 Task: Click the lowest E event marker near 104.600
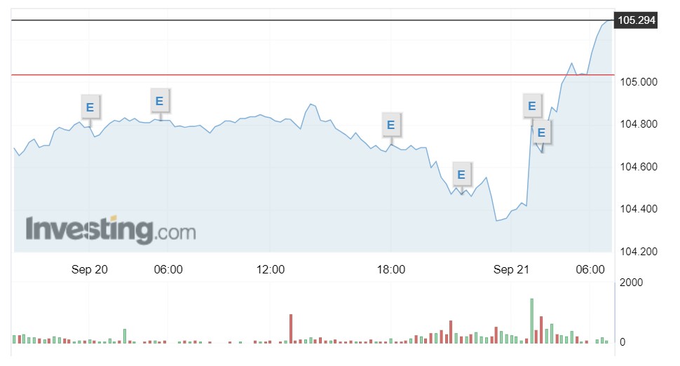coord(461,175)
